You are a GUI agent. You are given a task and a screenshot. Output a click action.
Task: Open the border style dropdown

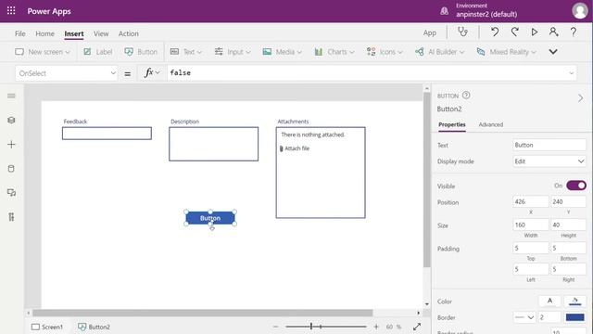tap(524, 317)
